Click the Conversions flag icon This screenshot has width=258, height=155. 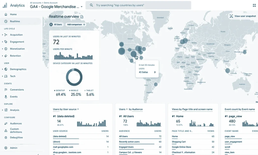pos(6,90)
